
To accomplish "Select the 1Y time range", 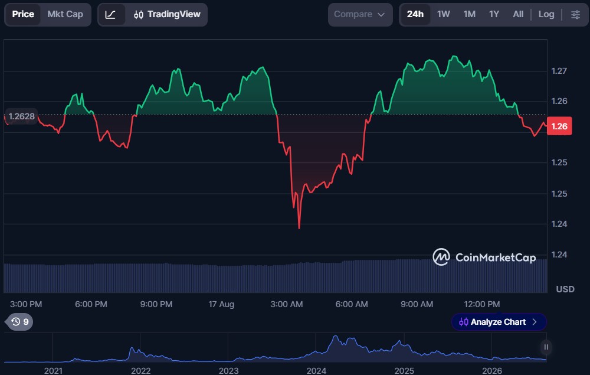I will (494, 14).
